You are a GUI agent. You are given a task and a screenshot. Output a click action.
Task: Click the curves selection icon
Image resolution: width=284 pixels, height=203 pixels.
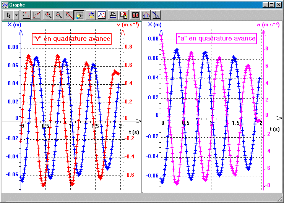91,15
